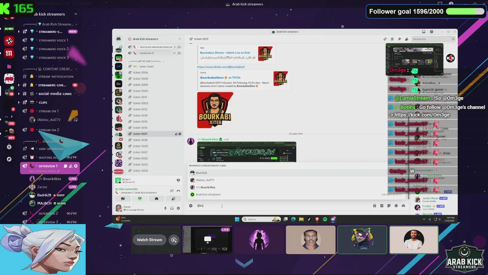Image resolution: width=488 pixels, height=275 pixels.
Task: Open the social-media-links channel
Action: tap(50, 94)
